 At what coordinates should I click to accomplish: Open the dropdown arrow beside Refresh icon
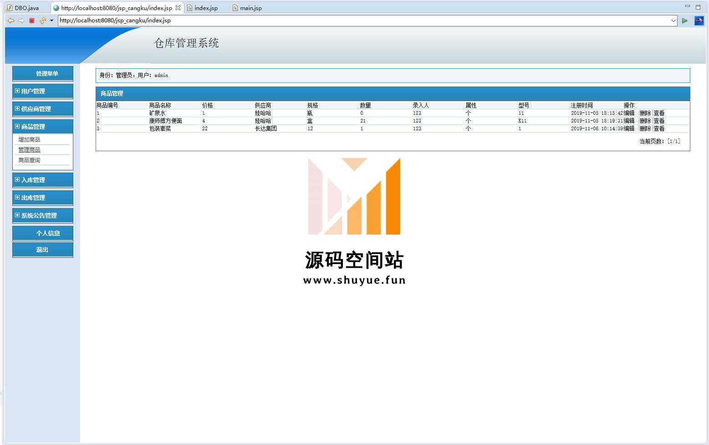(x=51, y=20)
